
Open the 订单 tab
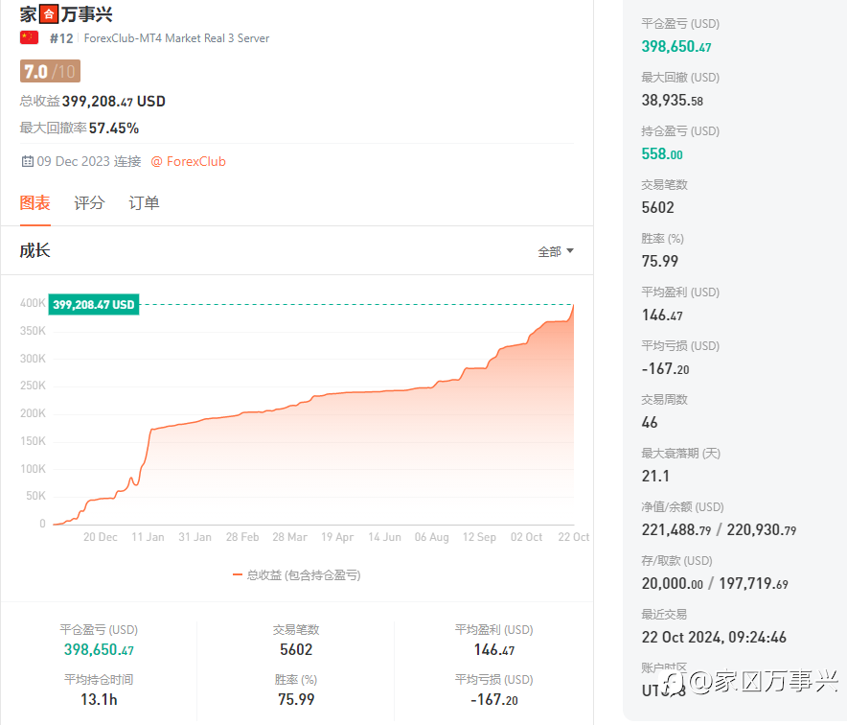pyautogui.click(x=144, y=203)
